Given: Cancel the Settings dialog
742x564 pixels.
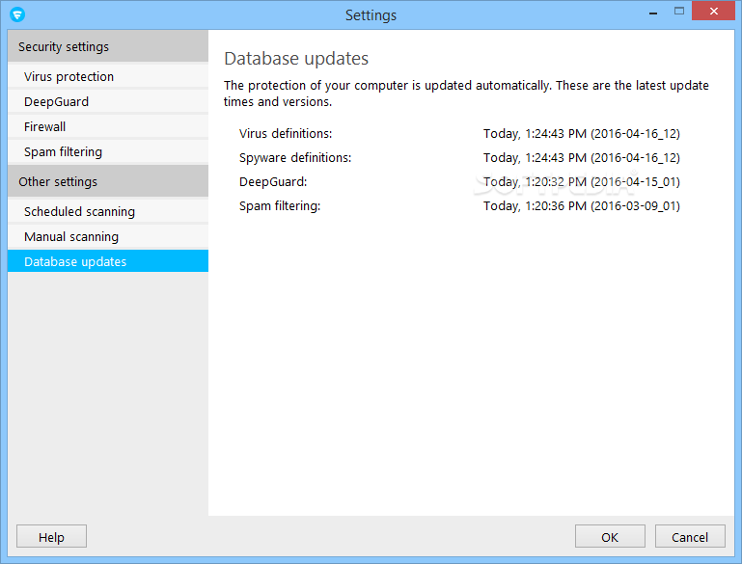Looking at the screenshot, I should pos(690,537).
